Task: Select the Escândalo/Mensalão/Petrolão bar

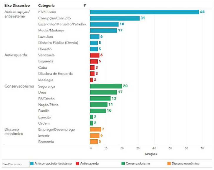Action: click(x=104, y=24)
